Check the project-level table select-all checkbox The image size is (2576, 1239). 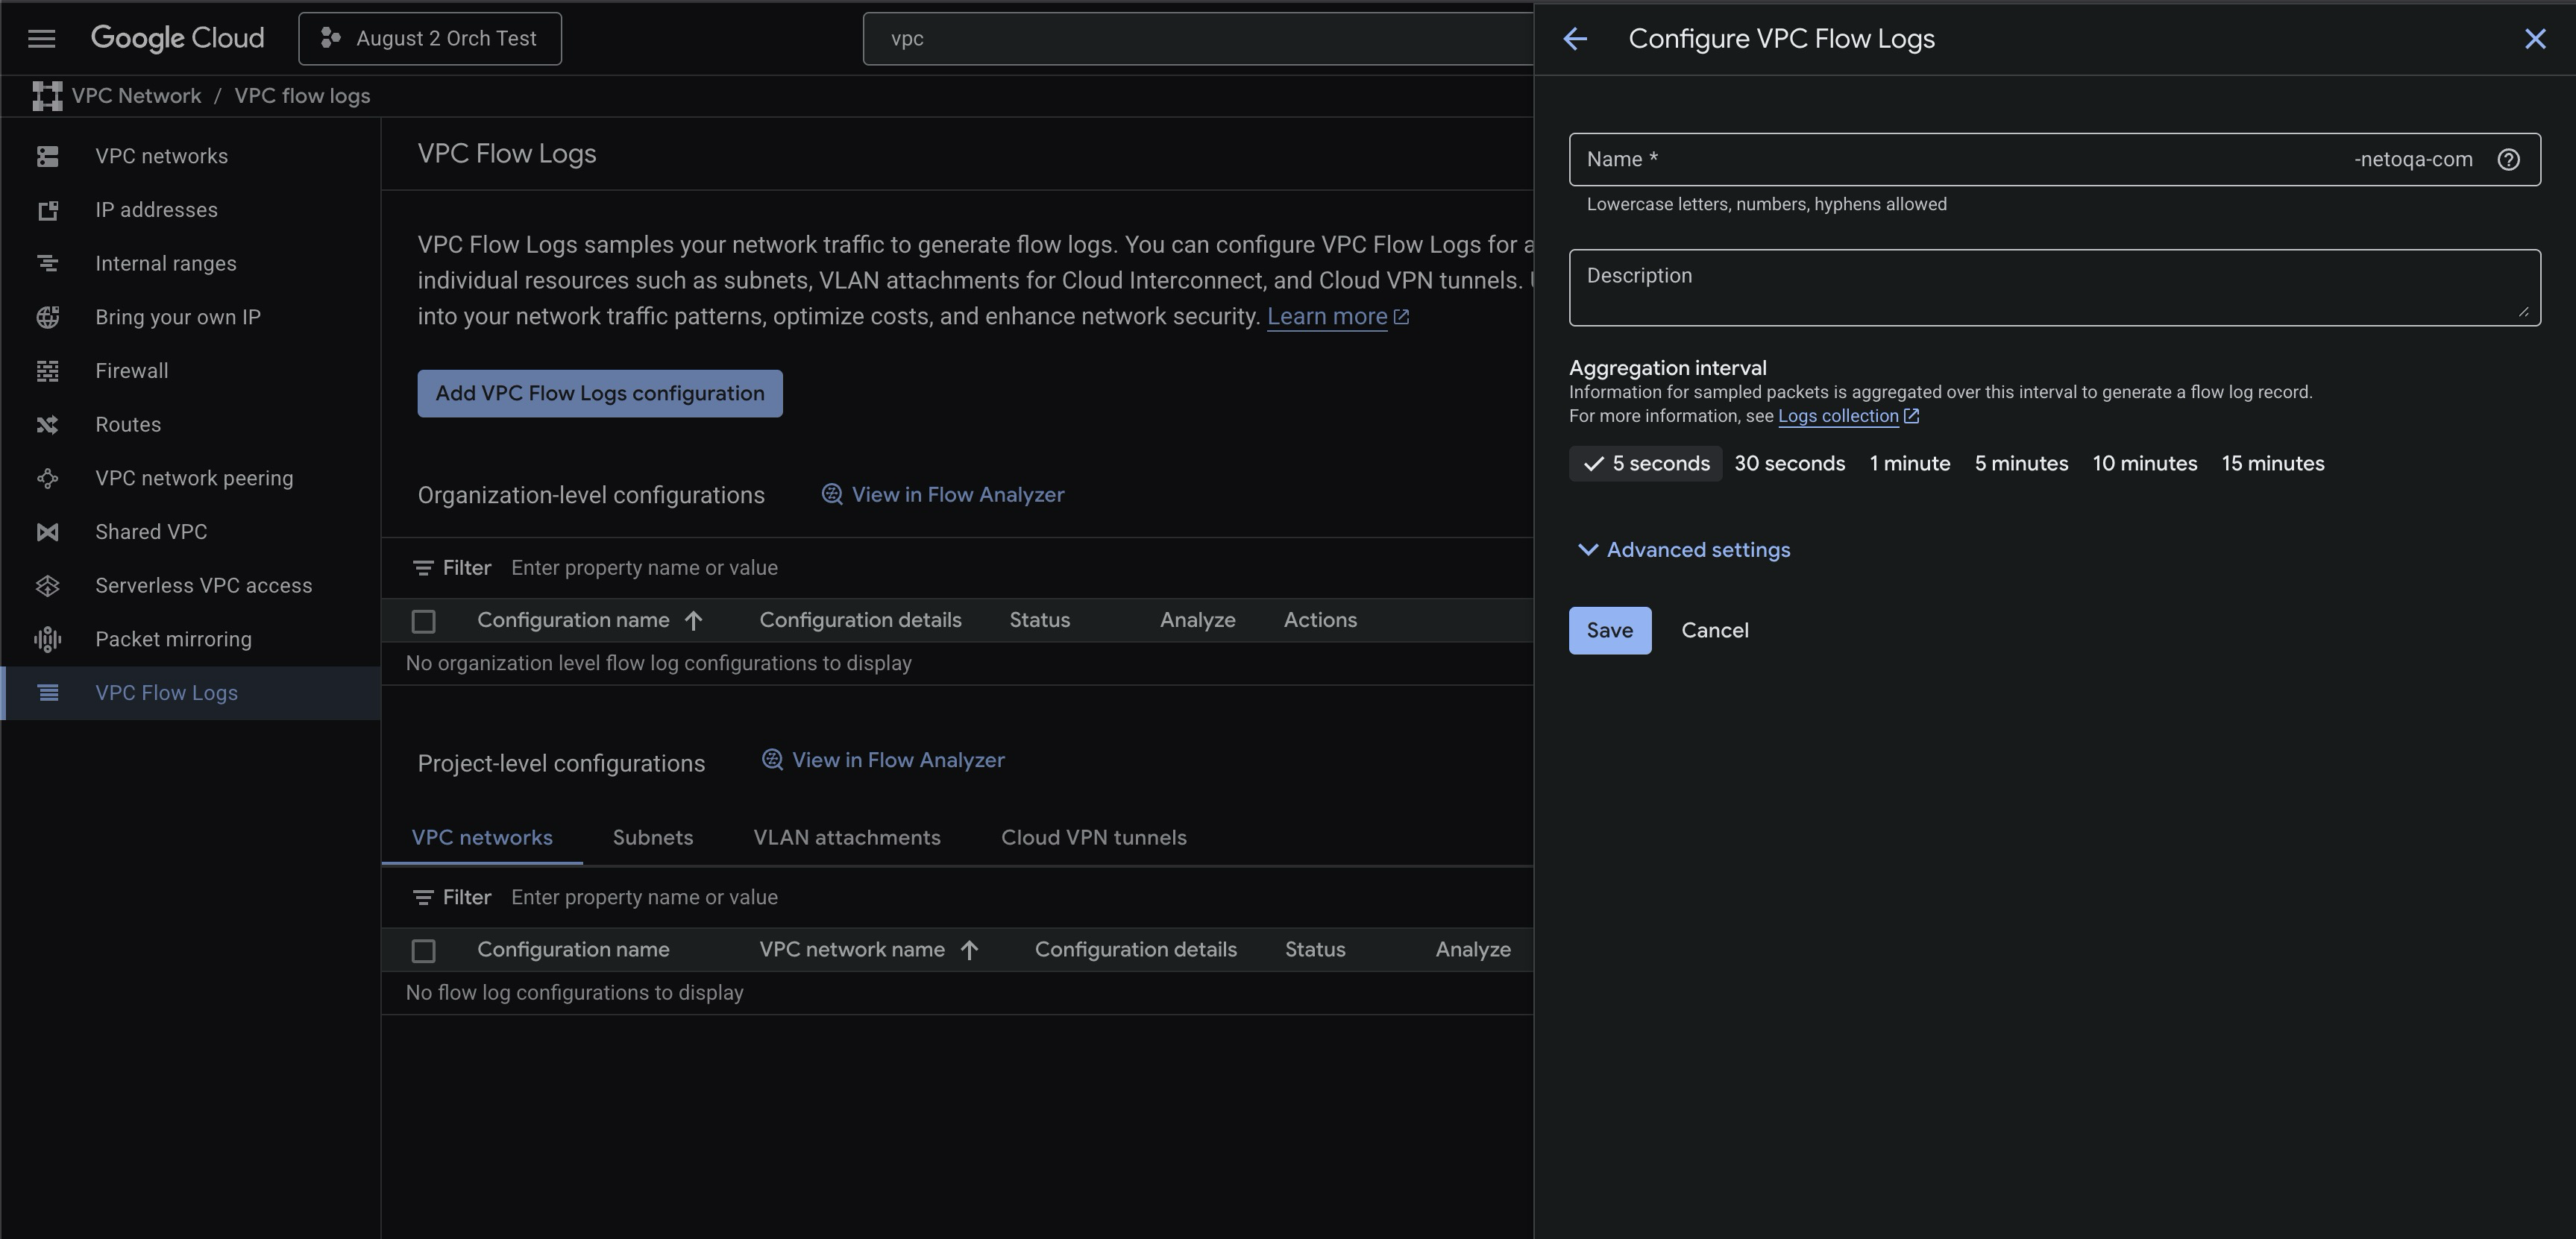(x=423, y=951)
